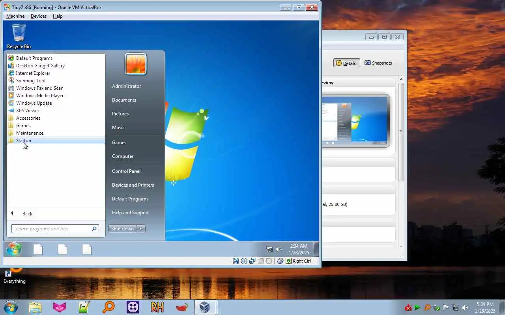Viewport: 505px width, 315px height.
Task: Click the Shut down button
Action: (122, 229)
